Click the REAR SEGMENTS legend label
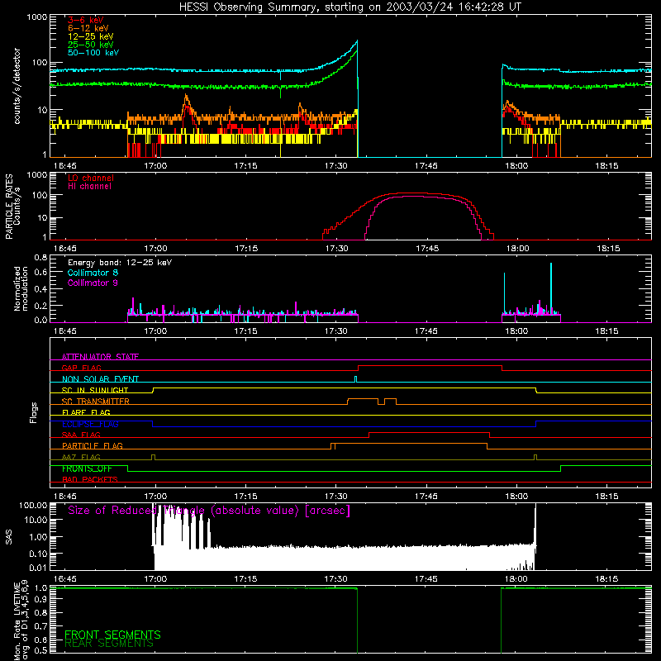This screenshot has width=661, height=661. (109, 644)
